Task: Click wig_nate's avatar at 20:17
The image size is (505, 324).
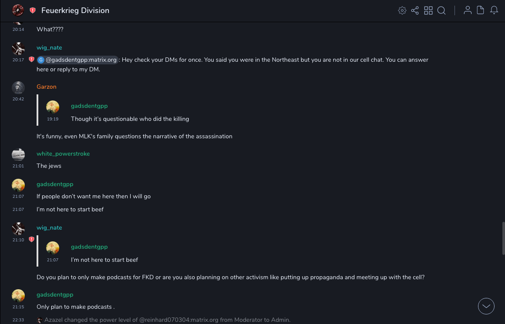Action: tap(18, 48)
